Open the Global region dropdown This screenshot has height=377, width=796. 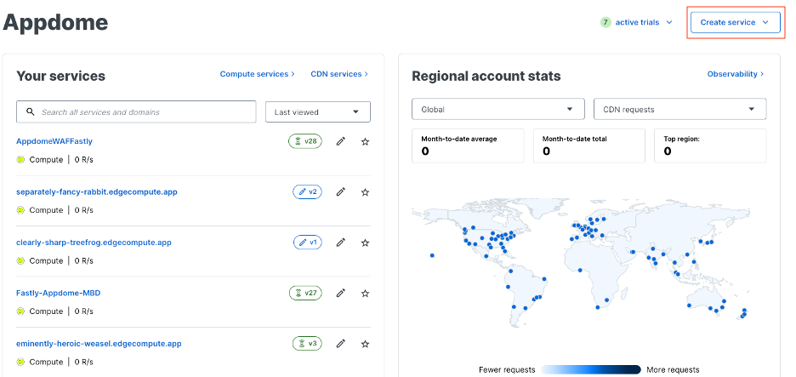(498, 109)
